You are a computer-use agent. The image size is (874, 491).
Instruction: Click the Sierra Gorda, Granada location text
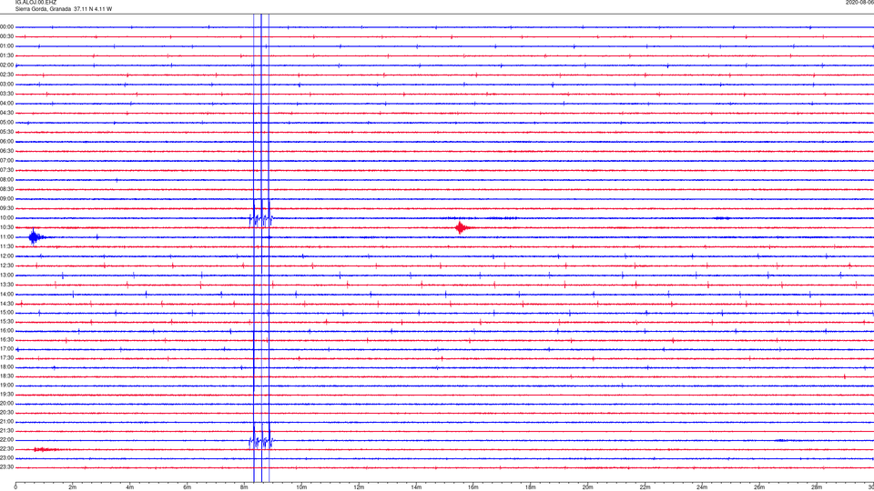click(x=43, y=9)
